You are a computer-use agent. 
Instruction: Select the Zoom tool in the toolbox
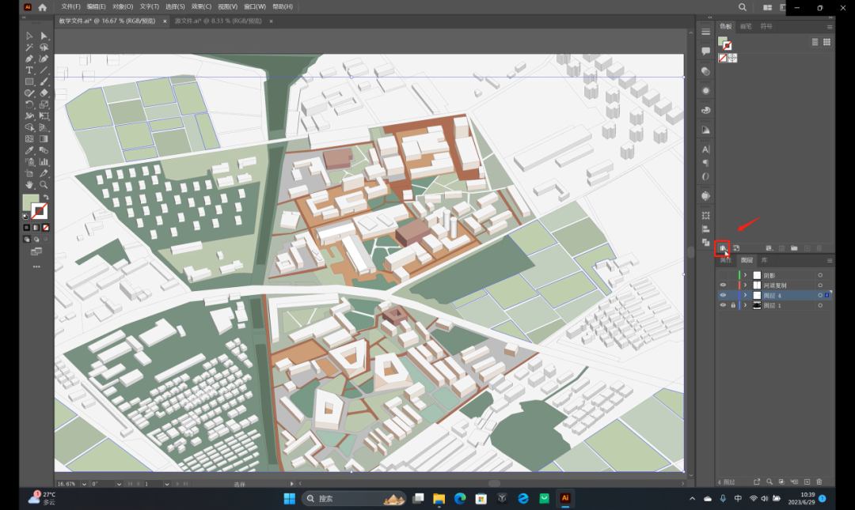pos(44,185)
